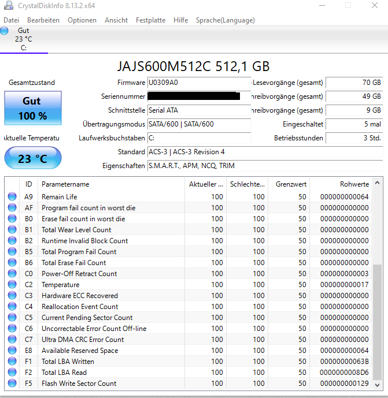Sort by the ID column header
Viewport: 388px width, 398px height.
click(x=28, y=184)
